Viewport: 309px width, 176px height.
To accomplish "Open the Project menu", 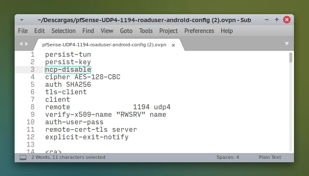I will click(x=169, y=31).
